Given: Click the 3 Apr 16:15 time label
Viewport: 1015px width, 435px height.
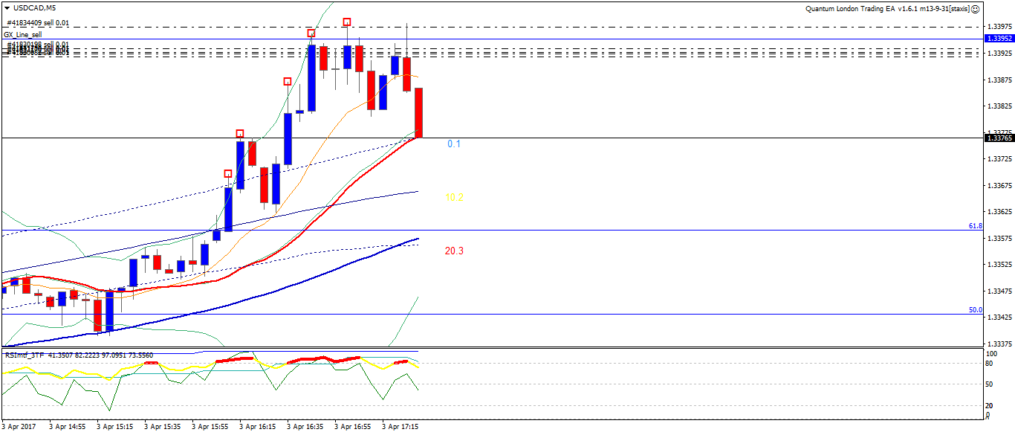Looking at the screenshot, I should [257, 428].
